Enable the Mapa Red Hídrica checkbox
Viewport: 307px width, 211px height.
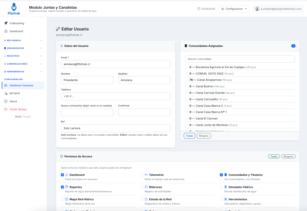tap(62, 199)
